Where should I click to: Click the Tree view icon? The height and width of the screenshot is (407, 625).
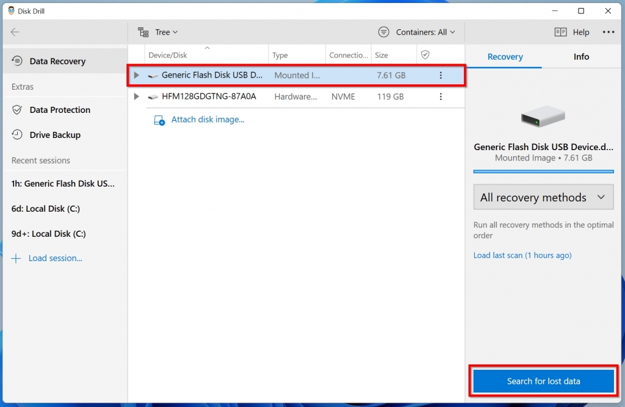click(143, 32)
